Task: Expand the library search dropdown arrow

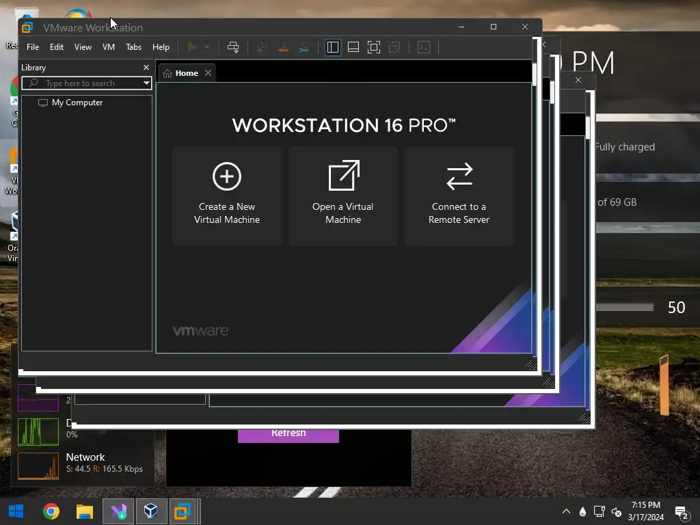Action: pyautogui.click(x=146, y=83)
